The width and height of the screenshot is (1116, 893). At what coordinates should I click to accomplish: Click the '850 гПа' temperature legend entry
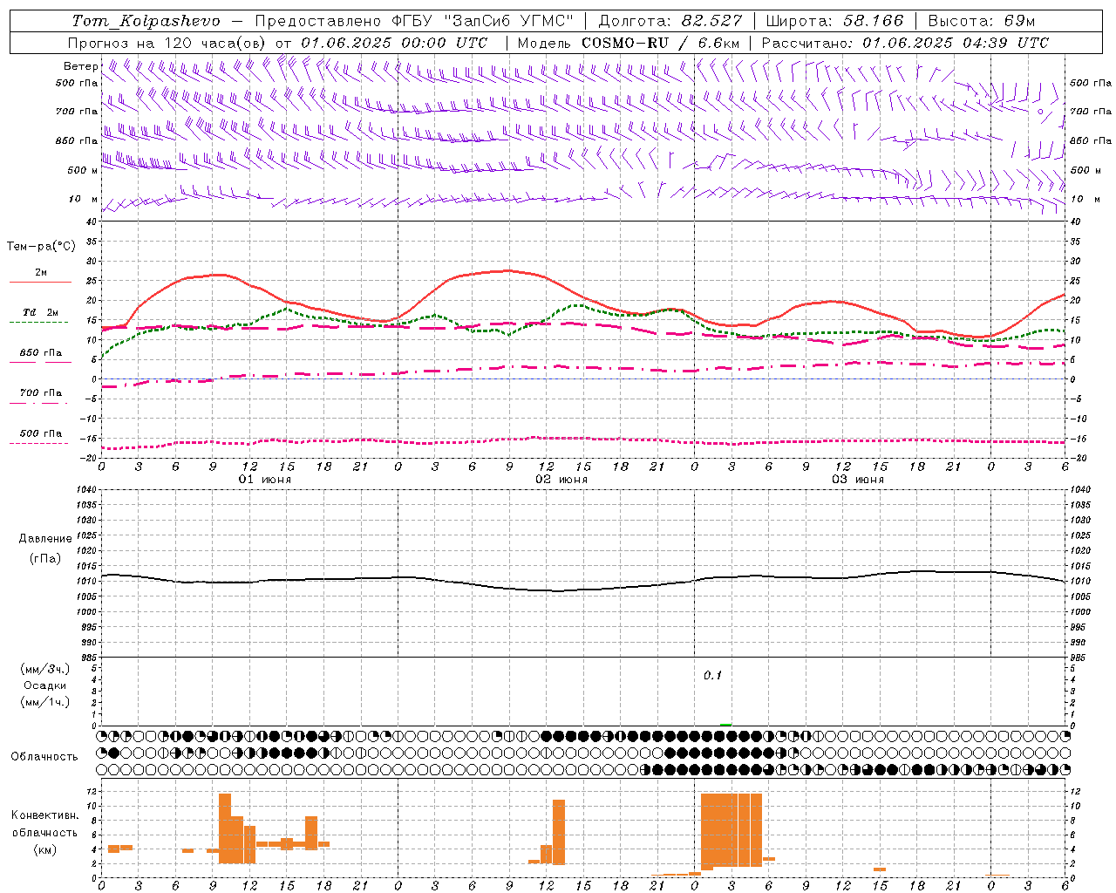40,353
